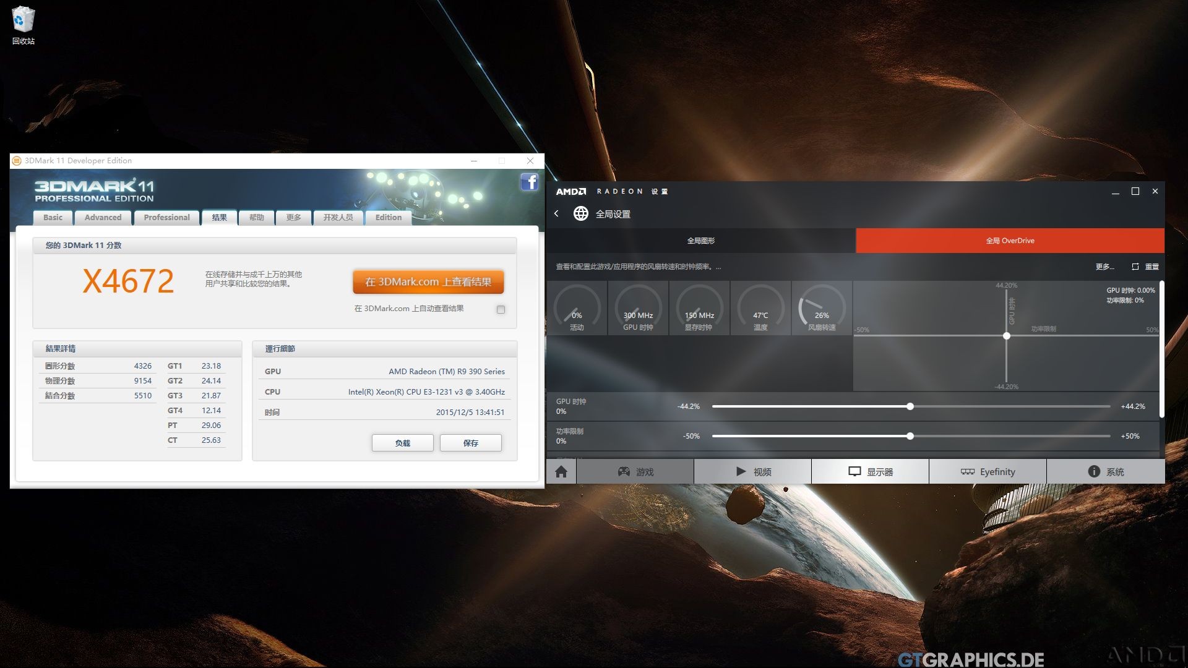Select the 风扇转速 26% gauge
Image resolution: width=1188 pixels, height=668 pixels.
click(822, 308)
